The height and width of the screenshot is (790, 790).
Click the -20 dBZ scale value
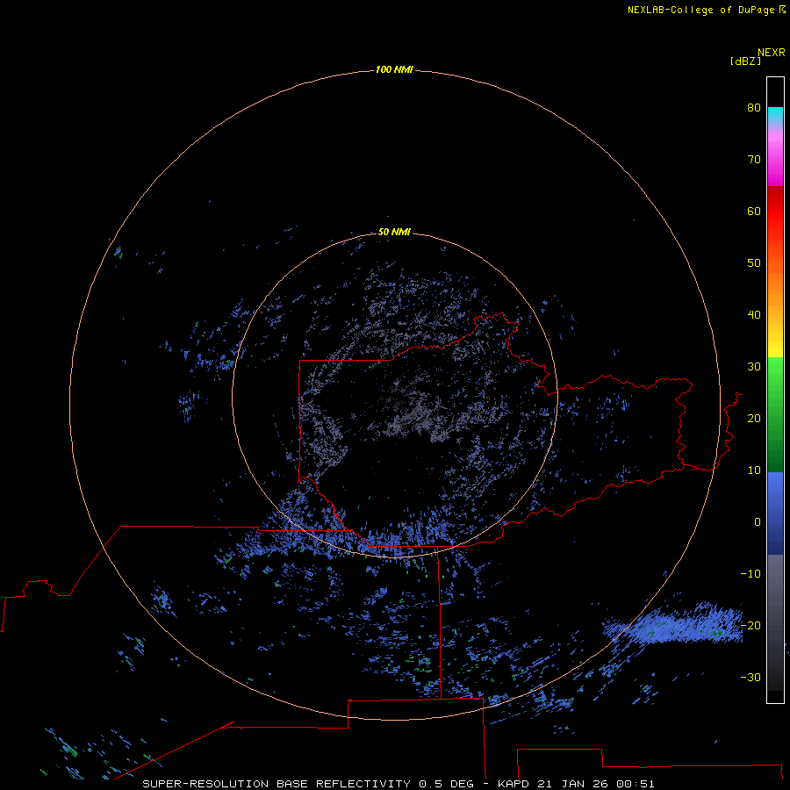(x=750, y=625)
